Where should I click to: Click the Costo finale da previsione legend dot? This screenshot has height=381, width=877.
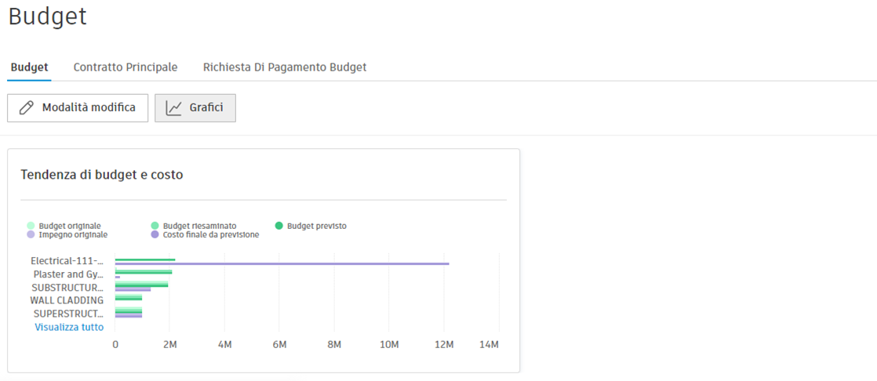155,234
